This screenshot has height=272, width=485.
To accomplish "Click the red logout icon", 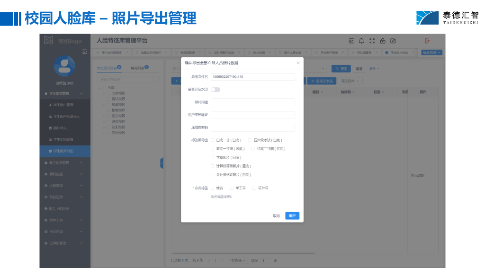I will point(427,41).
